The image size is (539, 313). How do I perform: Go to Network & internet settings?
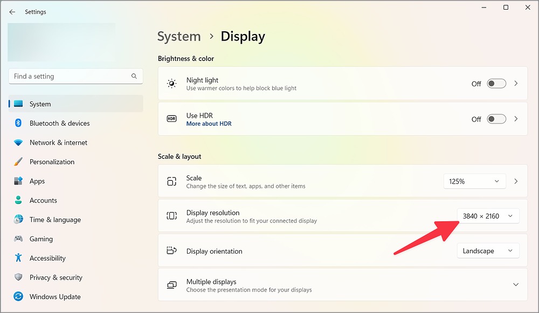pos(75,142)
